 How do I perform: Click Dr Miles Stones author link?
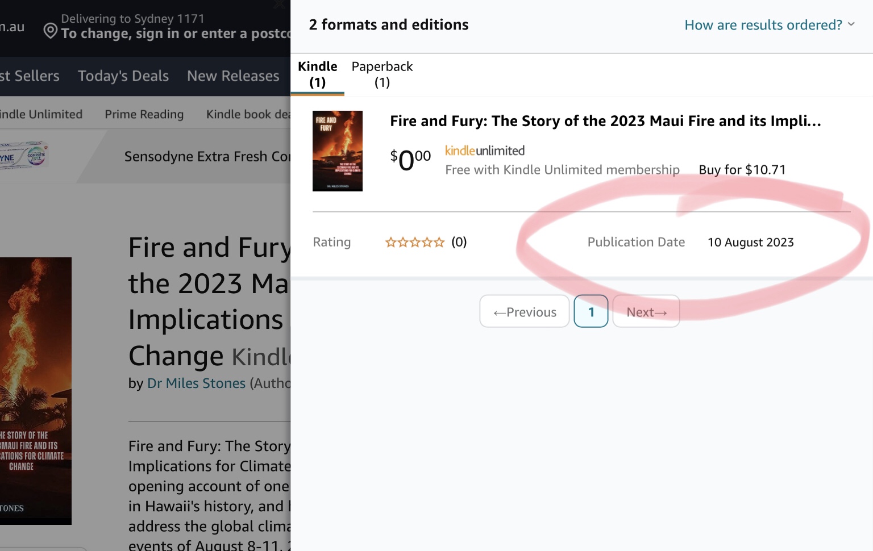coord(196,383)
